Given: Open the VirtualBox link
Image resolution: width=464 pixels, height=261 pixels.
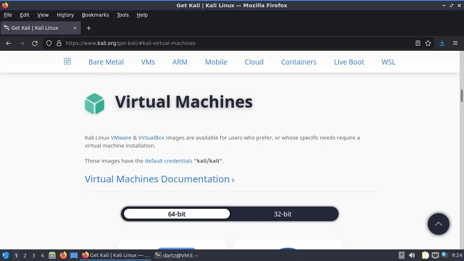Looking at the screenshot, I should 151,138.
